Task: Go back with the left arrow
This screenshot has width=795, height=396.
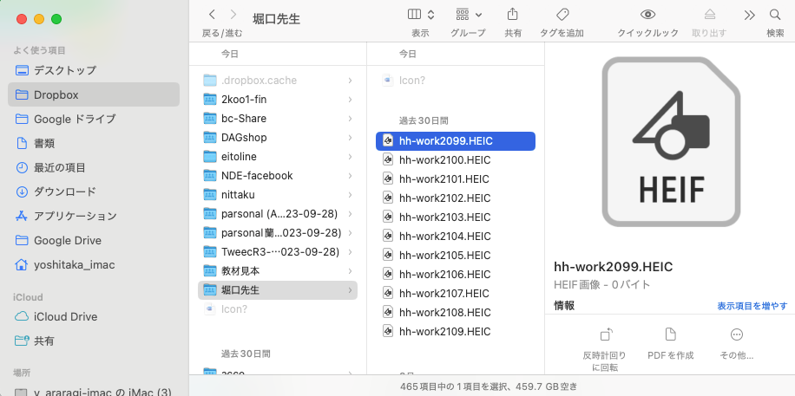Action: click(x=212, y=15)
